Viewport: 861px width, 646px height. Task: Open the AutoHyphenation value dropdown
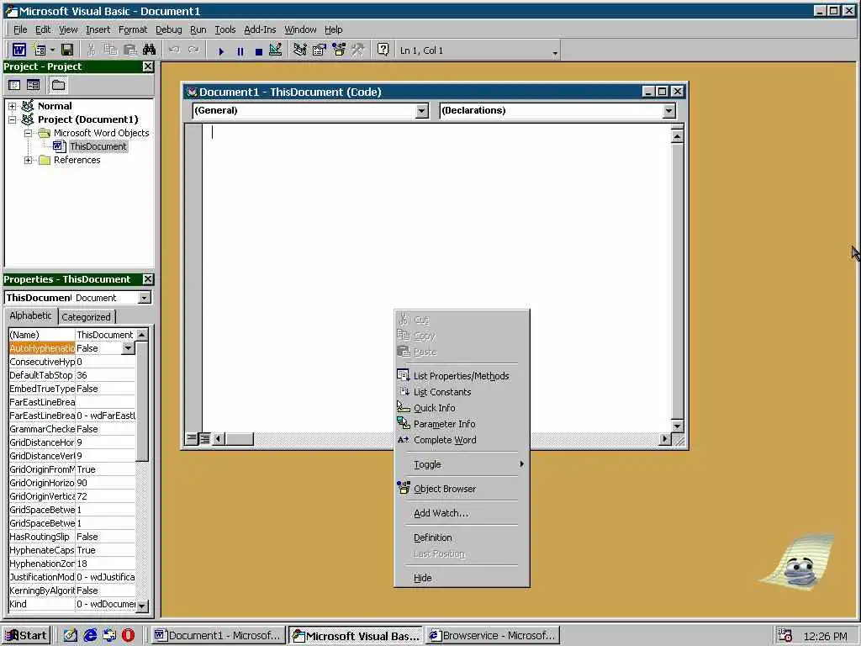tap(128, 348)
